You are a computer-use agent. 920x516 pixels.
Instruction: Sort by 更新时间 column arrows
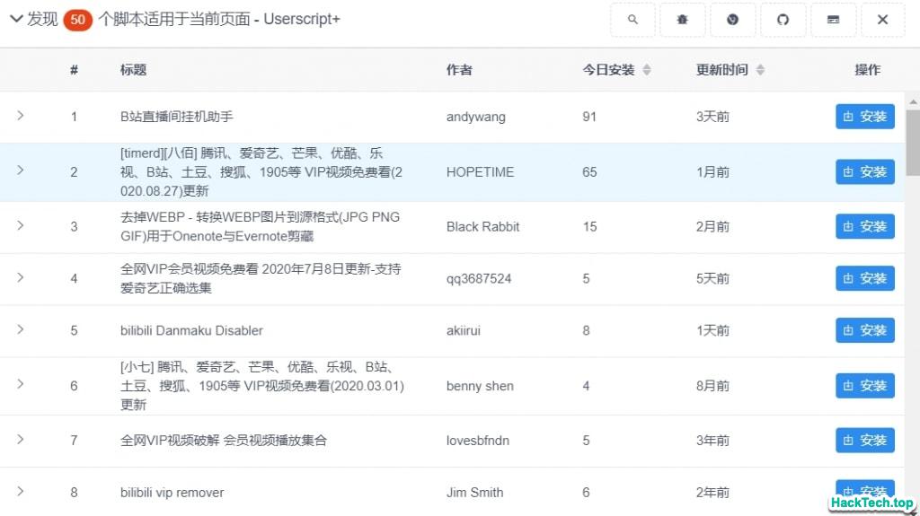pos(760,70)
